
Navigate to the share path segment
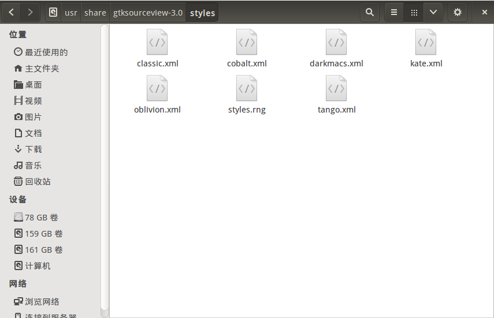95,13
